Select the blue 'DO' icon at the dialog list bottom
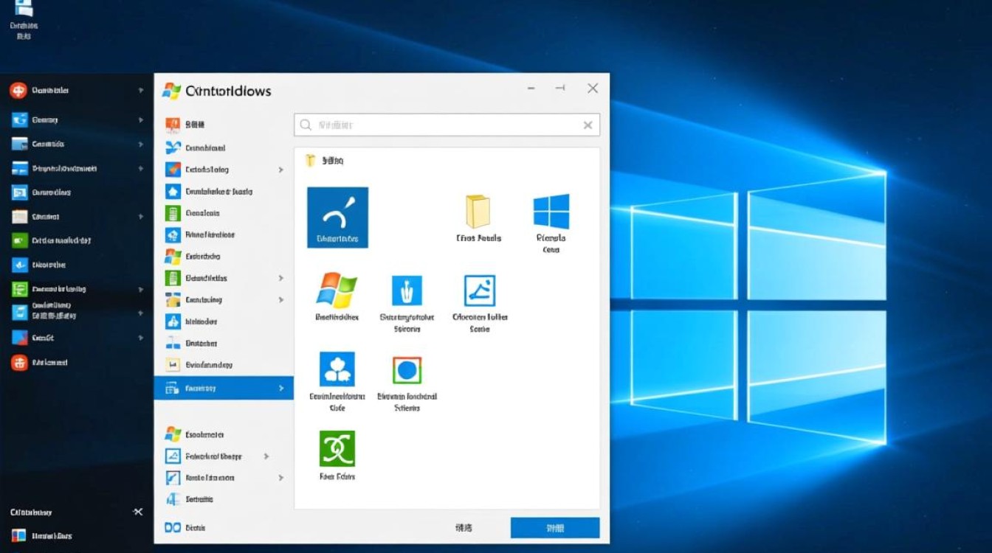 pyautogui.click(x=173, y=528)
